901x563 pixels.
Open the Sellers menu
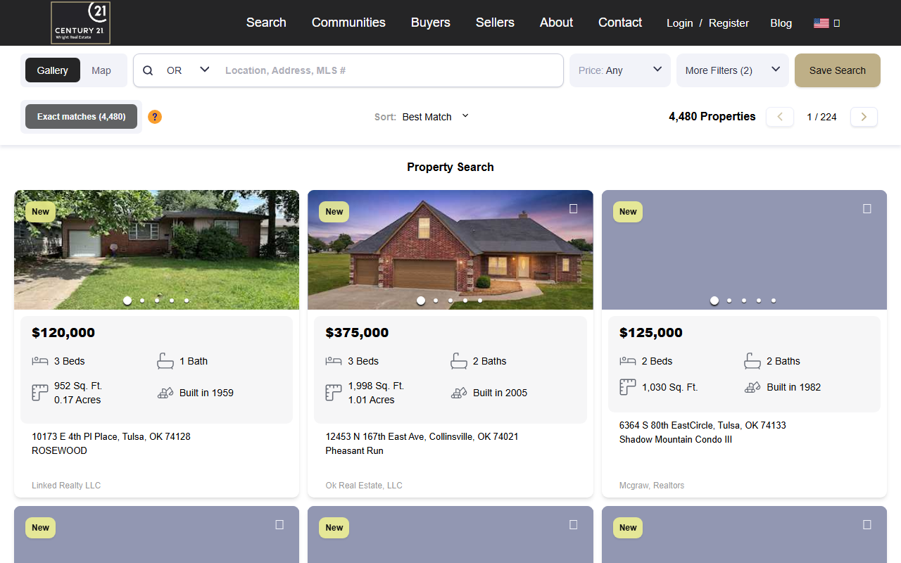click(x=495, y=23)
